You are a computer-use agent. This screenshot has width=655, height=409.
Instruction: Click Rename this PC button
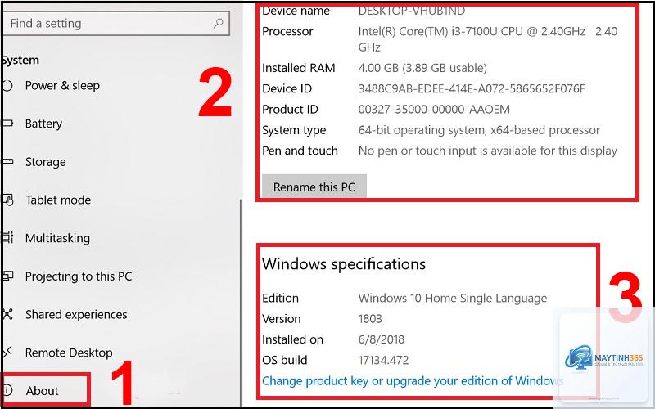314,187
